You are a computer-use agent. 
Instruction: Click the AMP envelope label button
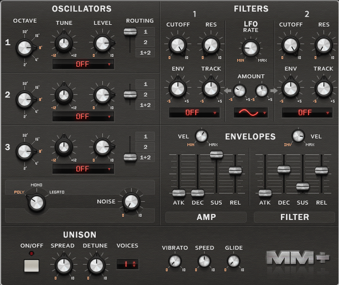pos(206,217)
